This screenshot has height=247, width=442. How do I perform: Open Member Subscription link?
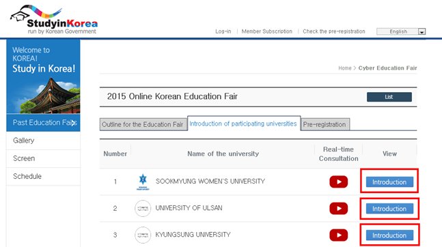(x=267, y=31)
